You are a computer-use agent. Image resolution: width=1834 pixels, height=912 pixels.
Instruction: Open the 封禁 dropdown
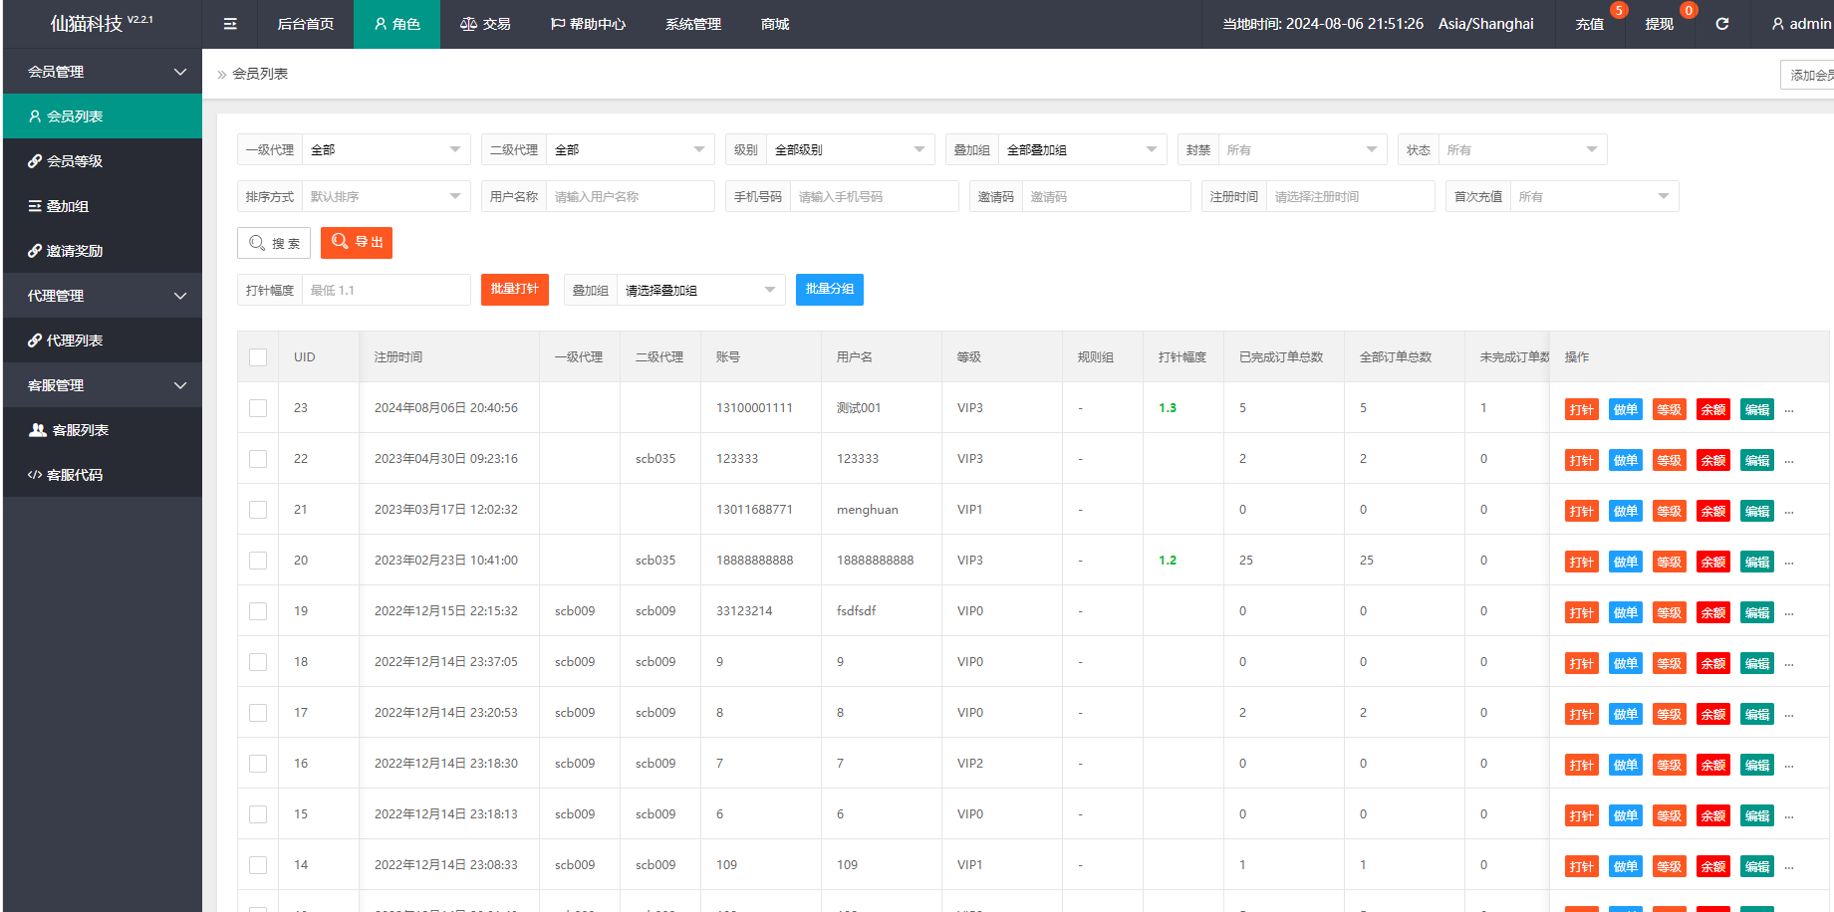[1303, 150]
